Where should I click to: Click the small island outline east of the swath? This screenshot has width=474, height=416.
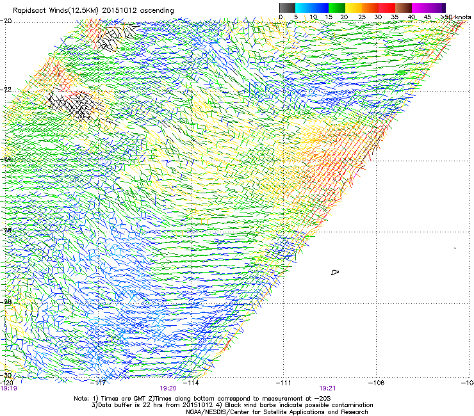click(335, 272)
